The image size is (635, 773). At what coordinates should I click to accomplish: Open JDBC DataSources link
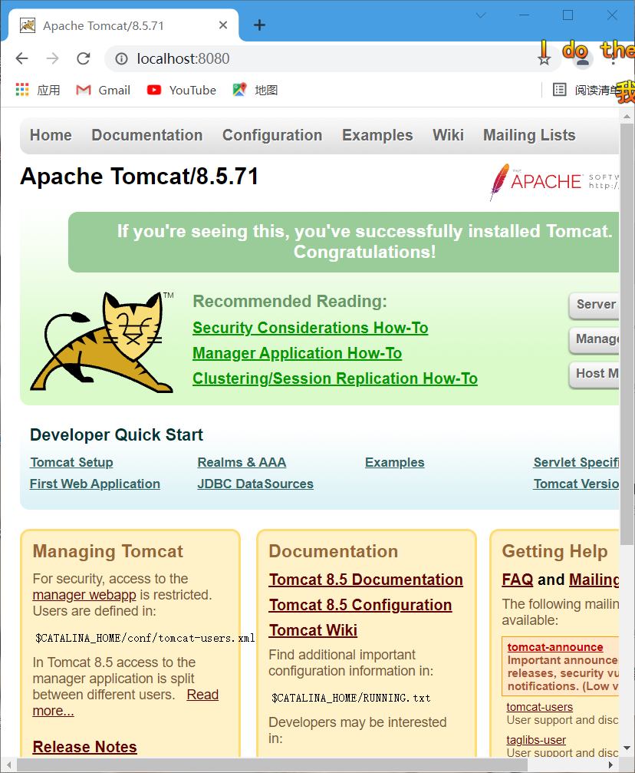click(255, 484)
